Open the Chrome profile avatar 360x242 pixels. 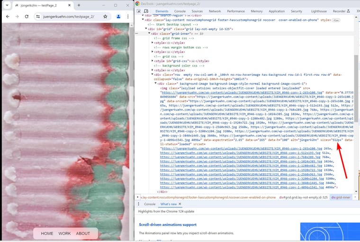coord(118,17)
